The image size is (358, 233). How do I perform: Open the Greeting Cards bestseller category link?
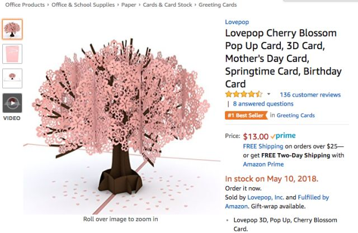(296, 115)
